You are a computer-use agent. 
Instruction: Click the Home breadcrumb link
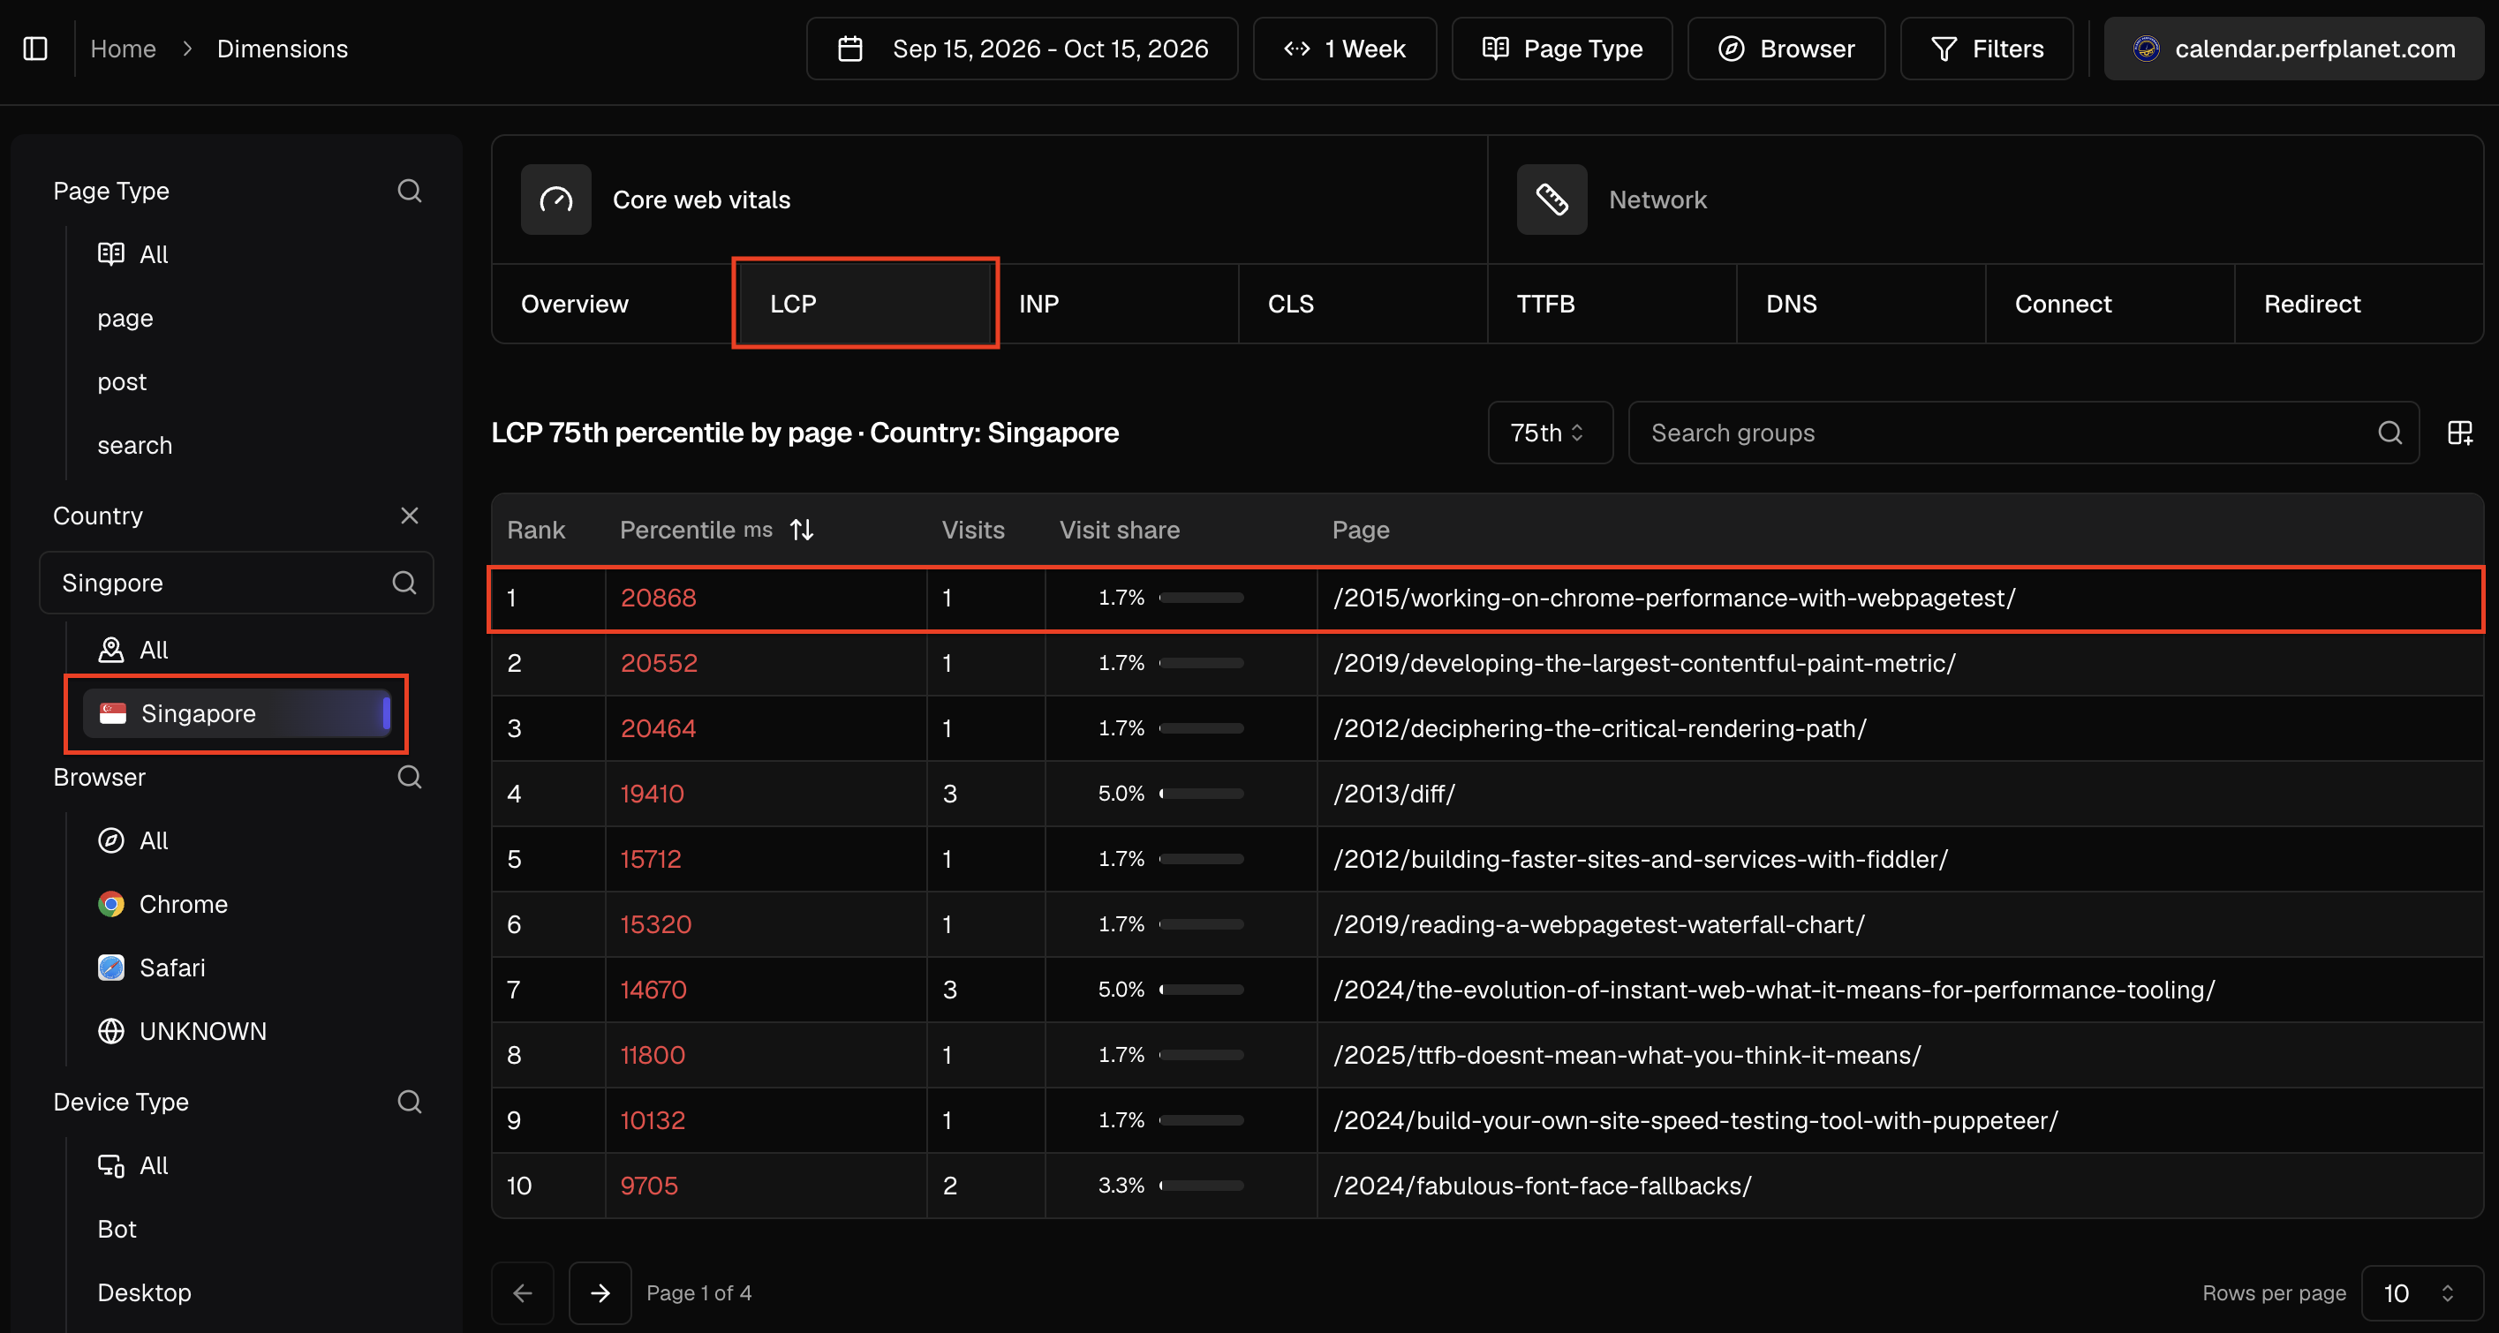pyautogui.click(x=124, y=49)
